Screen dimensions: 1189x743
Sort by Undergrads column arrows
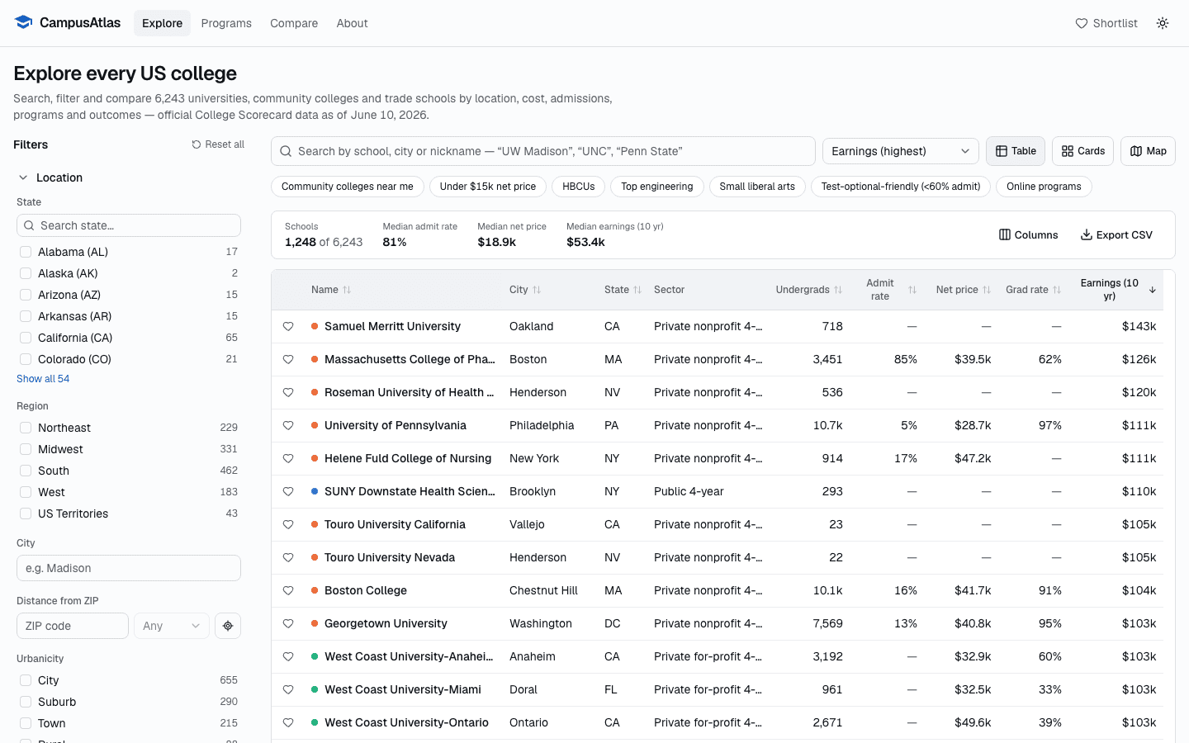tap(838, 290)
